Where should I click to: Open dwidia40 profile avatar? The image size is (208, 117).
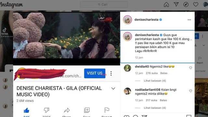(x=127, y=68)
